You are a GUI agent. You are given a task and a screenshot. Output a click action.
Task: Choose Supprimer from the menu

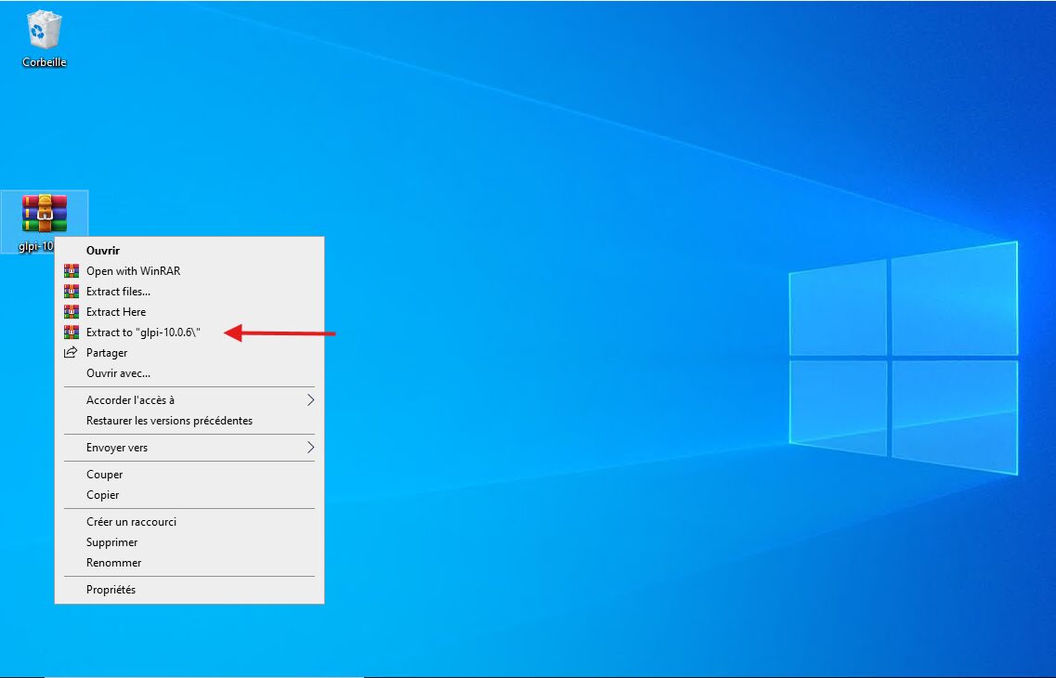pyautogui.click(x=189, y=542)
